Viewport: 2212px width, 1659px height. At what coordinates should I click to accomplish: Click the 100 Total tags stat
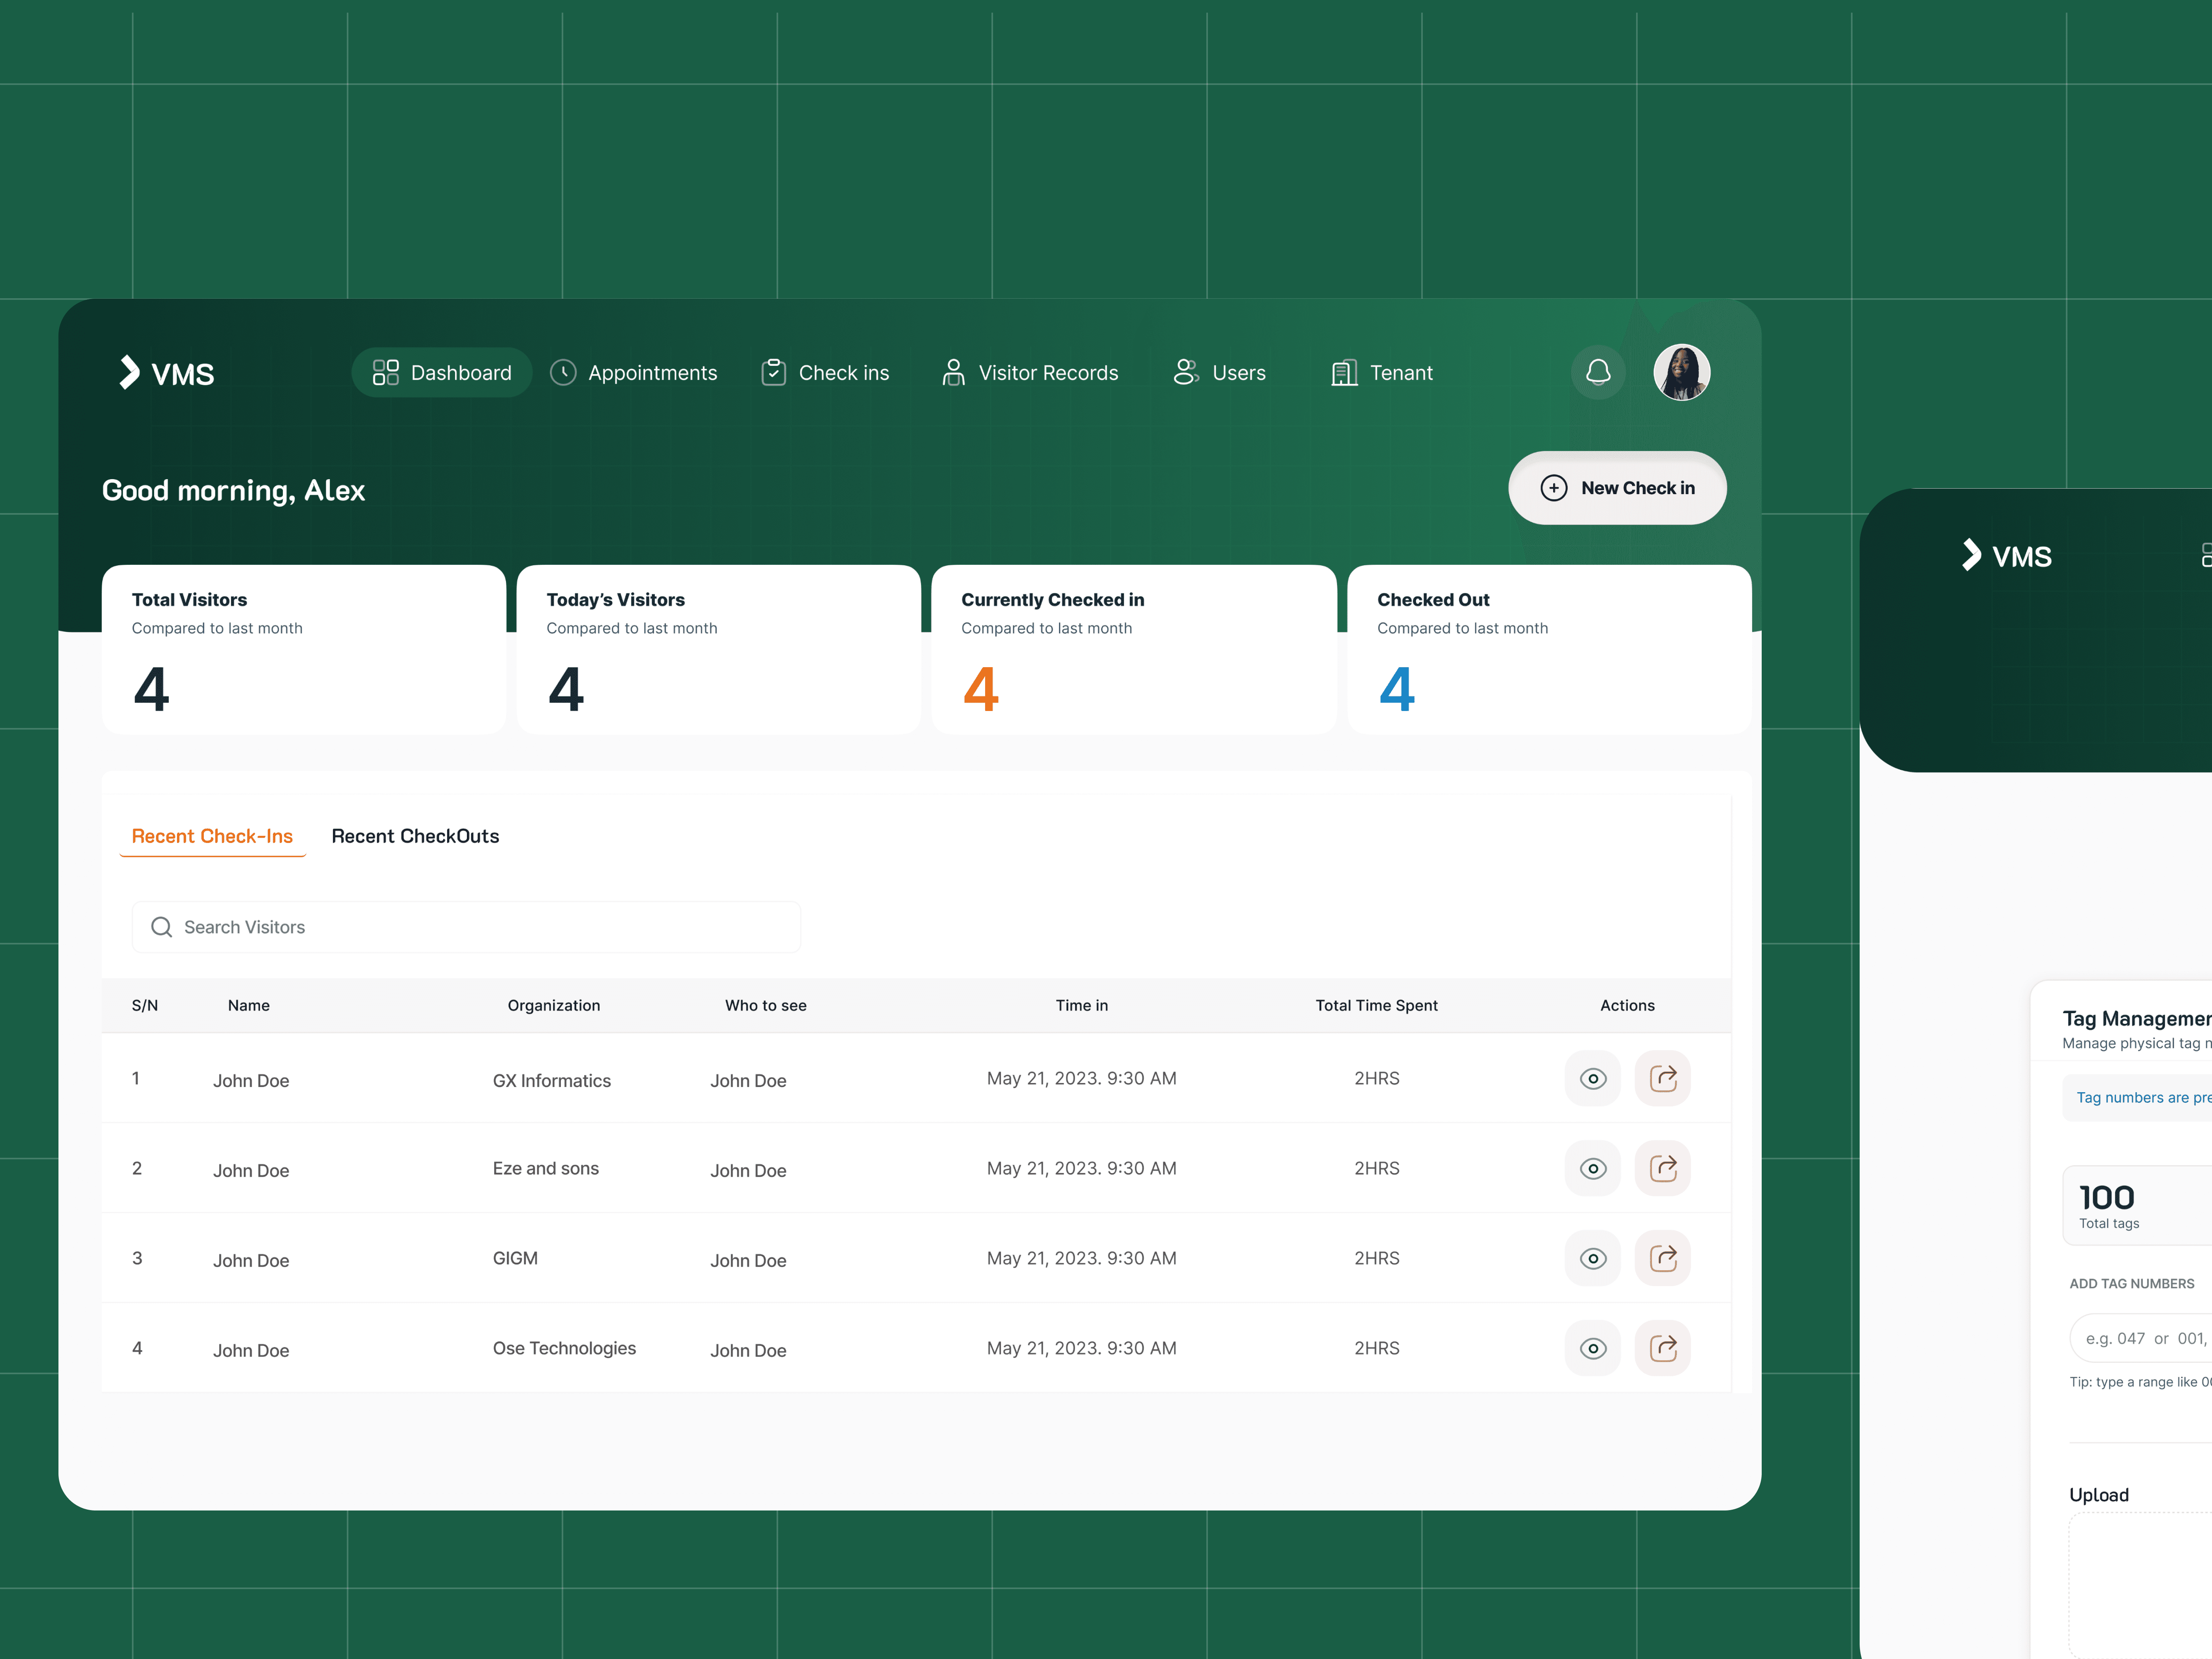(x=2137, y=1206)
